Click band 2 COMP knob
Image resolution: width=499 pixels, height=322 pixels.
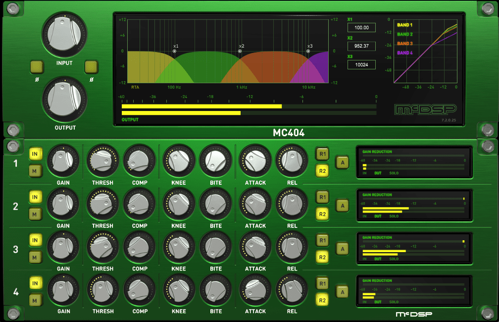click(140, 204)
